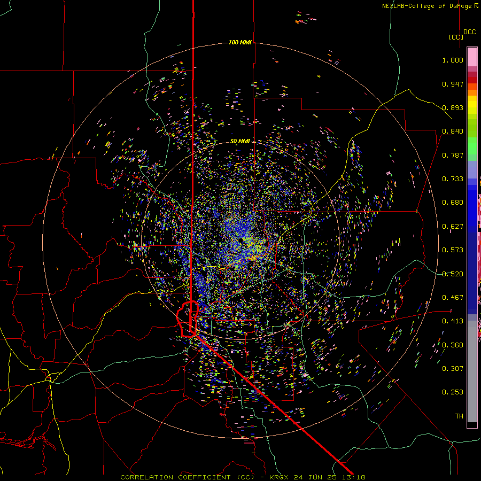Select the 0.893 legend value
The image size is (481, 481).
(453, 107)
